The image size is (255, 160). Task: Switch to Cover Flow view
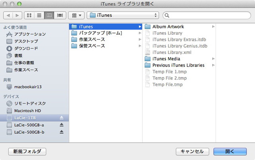pos(60,15)
